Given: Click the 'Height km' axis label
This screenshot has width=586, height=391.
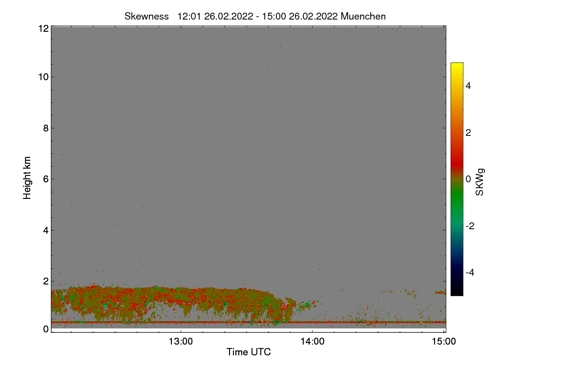Looking at the screenshot, I should coord(27,178).
